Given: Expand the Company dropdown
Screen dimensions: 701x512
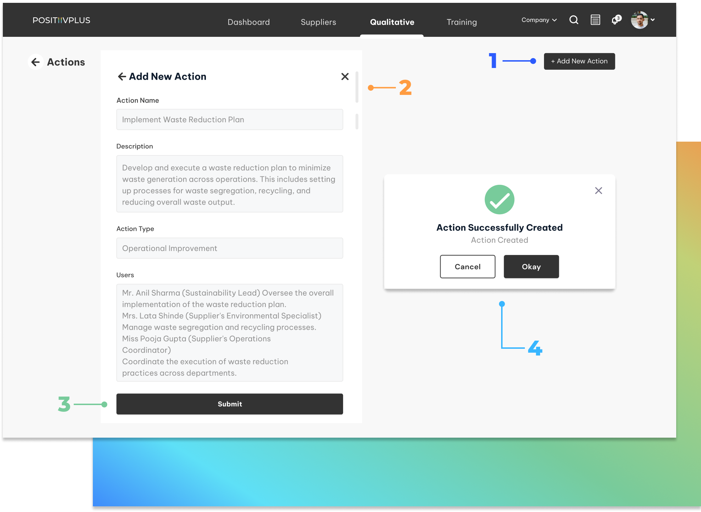Looking at the screenshot, I should [x=539, y=20].
